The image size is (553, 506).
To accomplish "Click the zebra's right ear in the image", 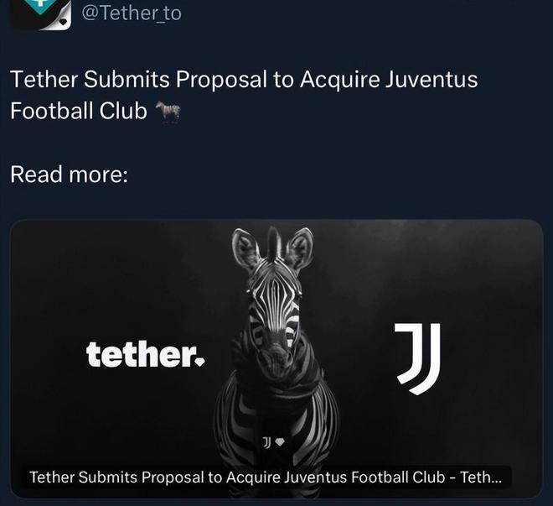I will [x=300, y=248].
